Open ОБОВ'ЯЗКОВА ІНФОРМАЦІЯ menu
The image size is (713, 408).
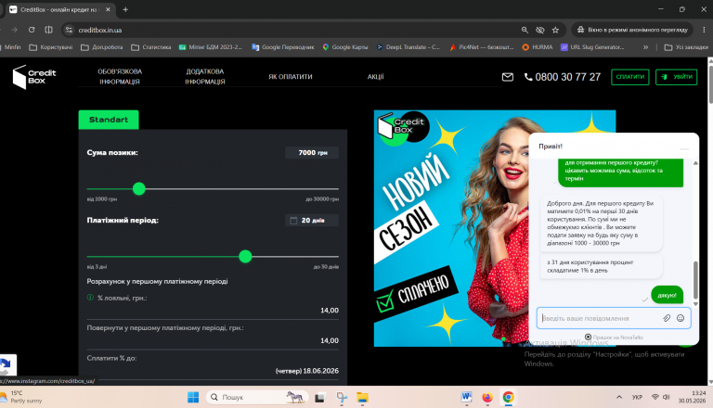tap(120, 77)
